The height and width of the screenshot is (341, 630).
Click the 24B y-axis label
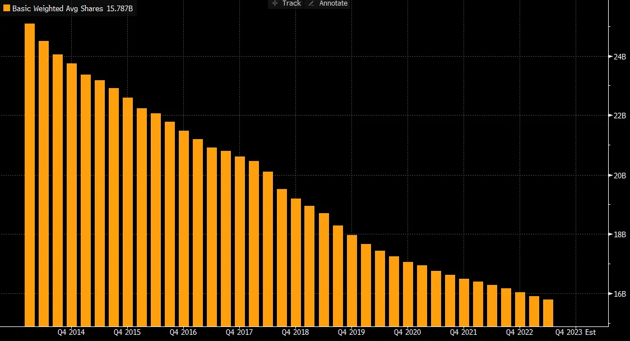pos(619,57)
